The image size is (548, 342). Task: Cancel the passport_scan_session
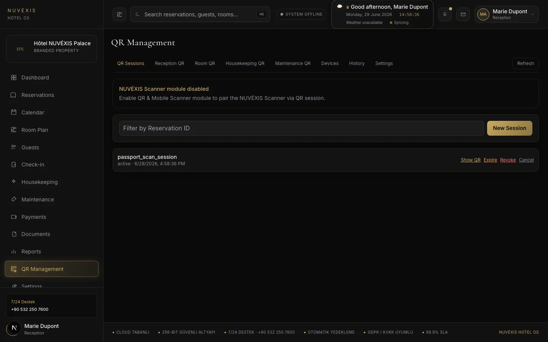coord(526,160)
